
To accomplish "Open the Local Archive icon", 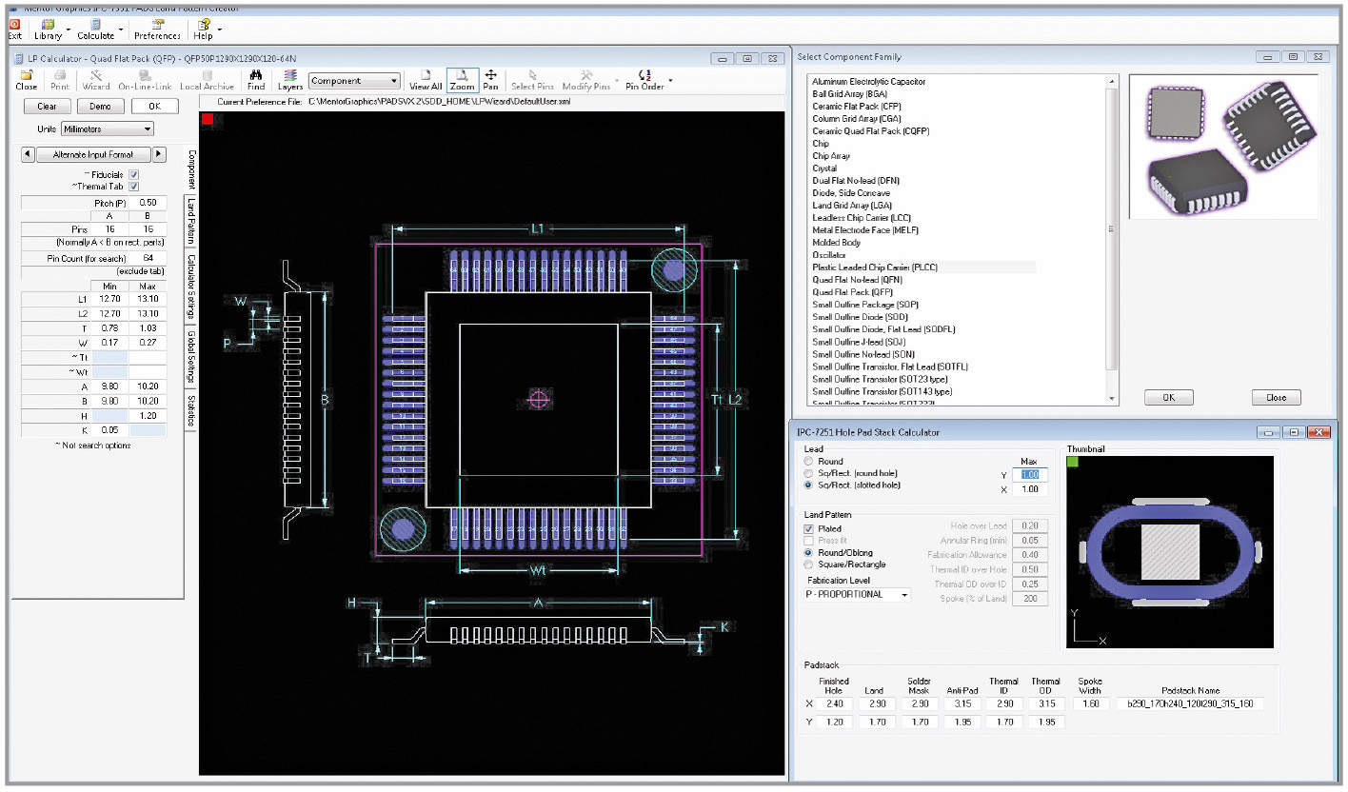I will 207,75.
